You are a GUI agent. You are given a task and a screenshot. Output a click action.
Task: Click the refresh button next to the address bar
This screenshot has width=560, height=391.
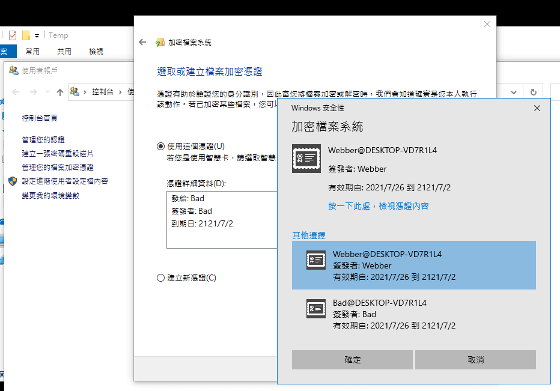pos(533,92)
